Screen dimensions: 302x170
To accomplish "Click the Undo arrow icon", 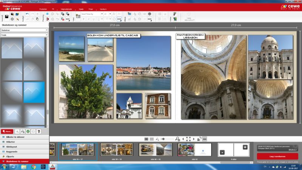I will pos(26,14).
